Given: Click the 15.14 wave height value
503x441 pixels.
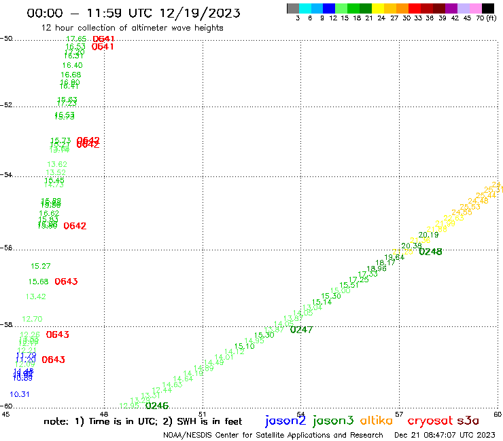Looking at the screenshot, I should 322,302.
